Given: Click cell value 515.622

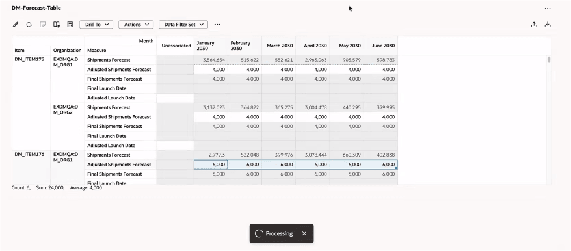Looking at the screenshot, I should pyautogui.click(x=250, y=60).
